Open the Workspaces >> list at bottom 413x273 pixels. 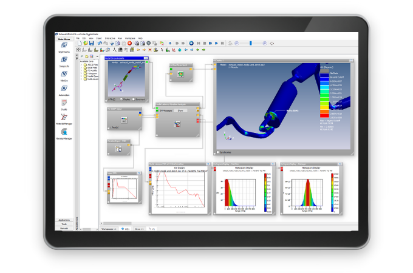click(x=109, y=229)
